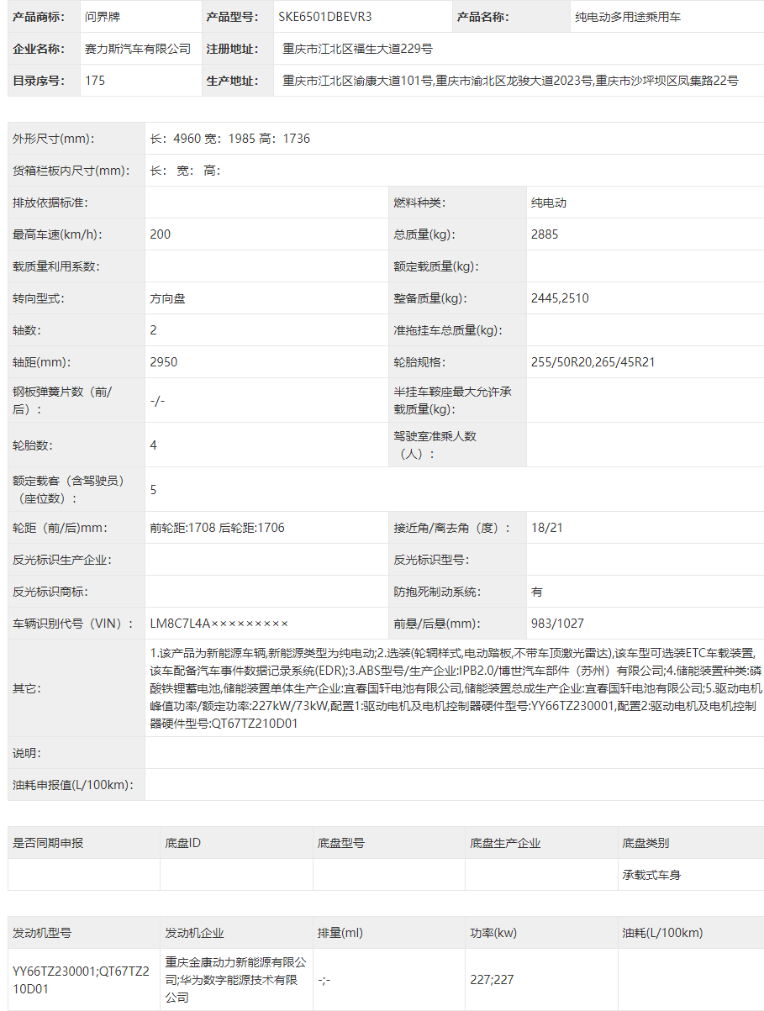
Task: Click total mass value 2885
Action: 545,234
